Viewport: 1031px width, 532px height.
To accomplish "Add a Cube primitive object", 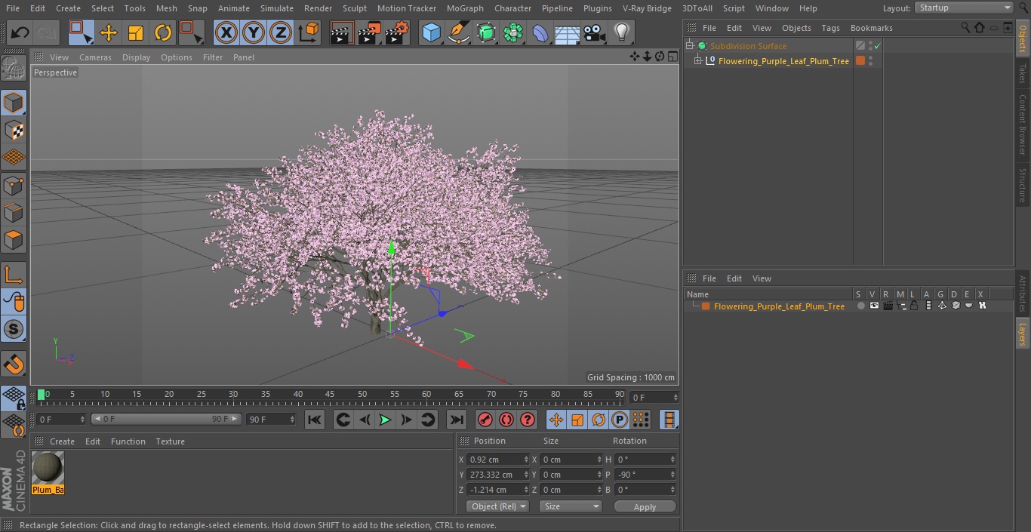I will 431,32.
